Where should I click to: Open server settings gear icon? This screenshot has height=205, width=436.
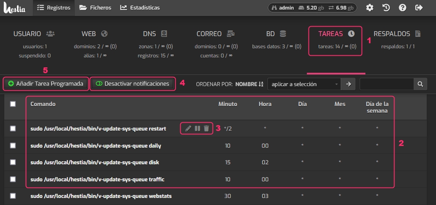[x=369, y=7]
